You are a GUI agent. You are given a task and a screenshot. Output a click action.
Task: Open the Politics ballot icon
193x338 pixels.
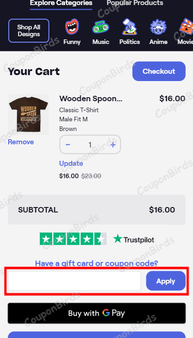[x=129, y=27]
